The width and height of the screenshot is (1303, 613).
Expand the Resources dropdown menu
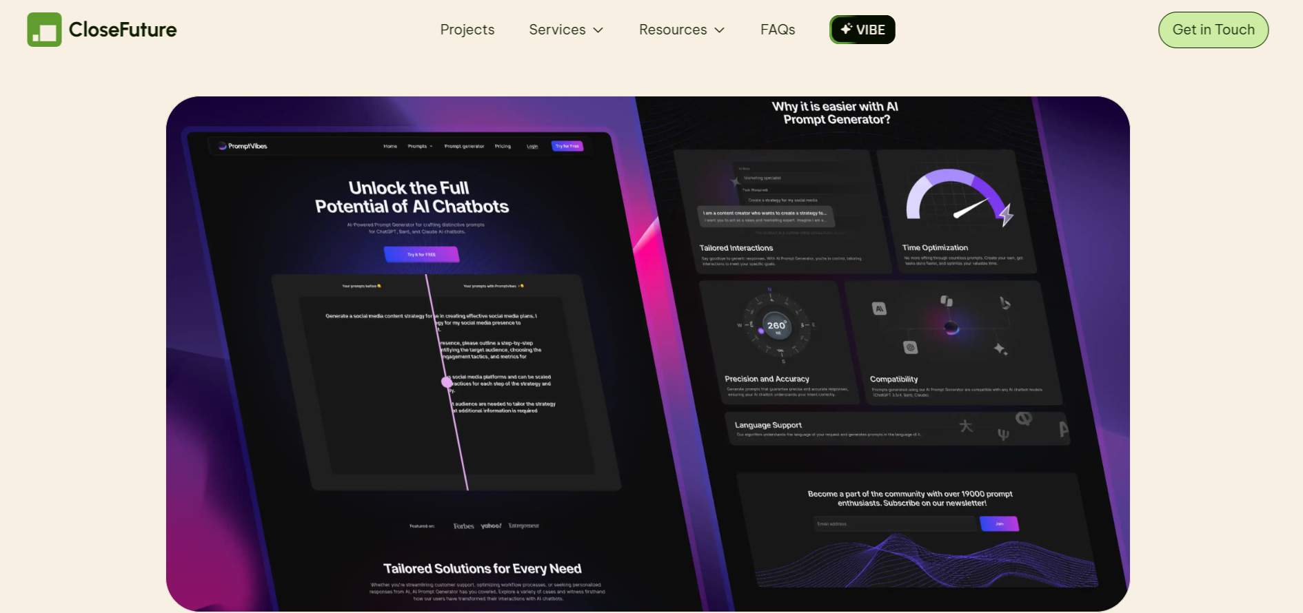pos(681,30)
